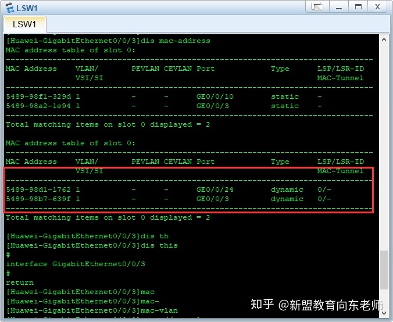Click port GE0/0/10 in static table
Screen dimensions: 393x322
tap(215, 96)
